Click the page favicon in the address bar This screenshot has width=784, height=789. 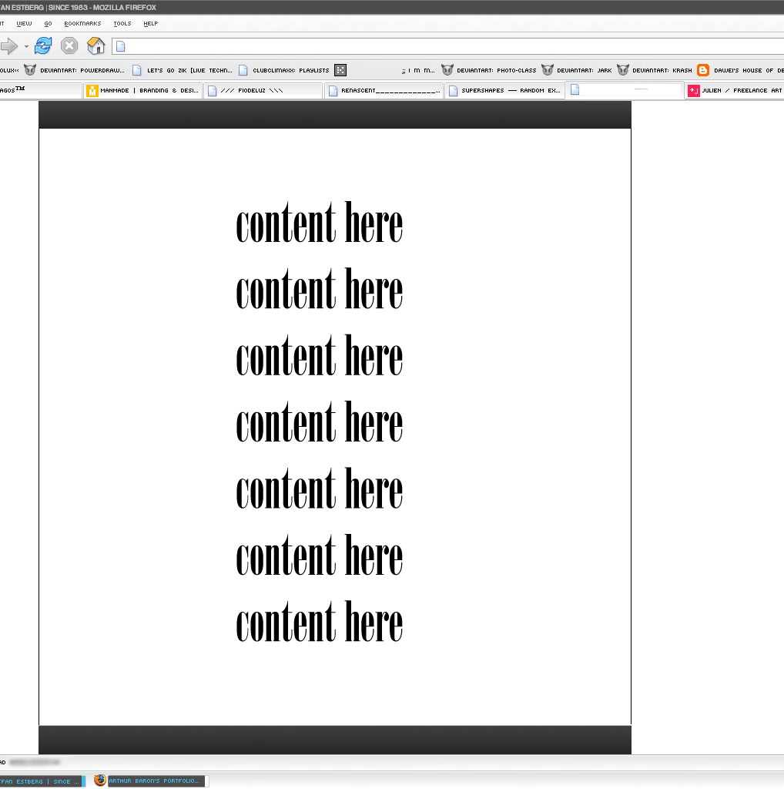click(x=120, y=46)
